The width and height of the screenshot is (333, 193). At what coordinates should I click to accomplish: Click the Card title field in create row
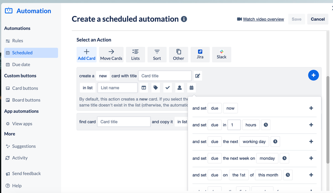tap(165, 76)
